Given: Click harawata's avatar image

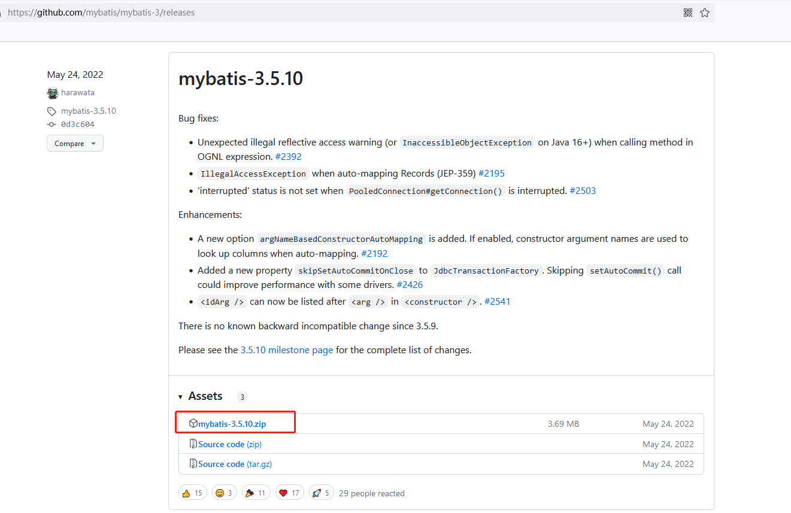Looking at the screenshot, I should 53,93.
